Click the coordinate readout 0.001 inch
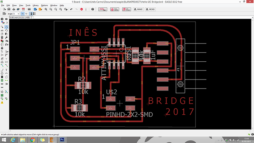Viewport: 254px width, 143px height. (x=20, y=17)
